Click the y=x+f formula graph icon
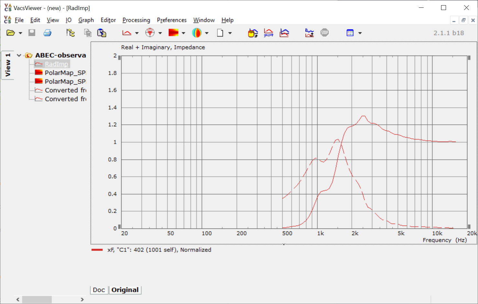This screenshot has height=304, width=478. (x=268, y=33)
